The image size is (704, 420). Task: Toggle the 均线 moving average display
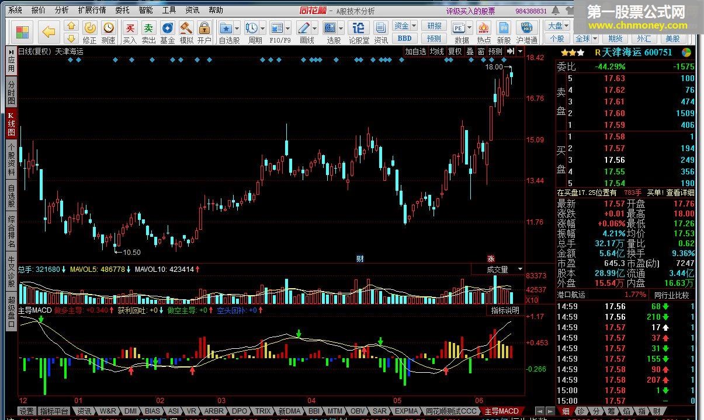tap(437, 51)
